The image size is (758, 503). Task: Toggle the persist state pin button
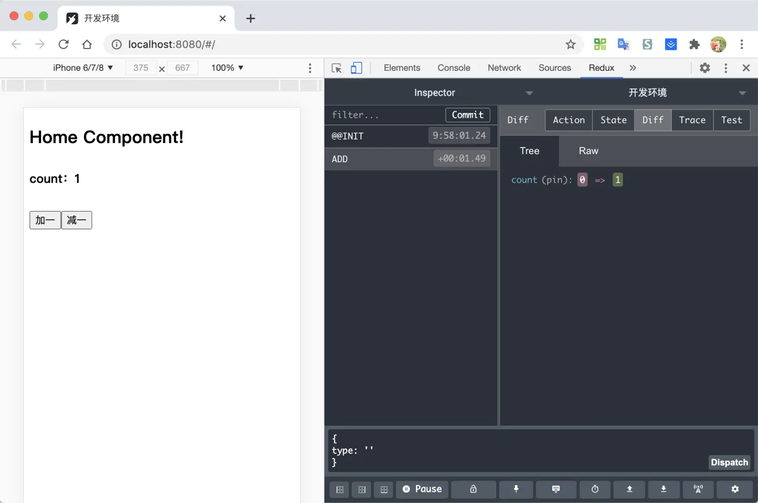516,489
